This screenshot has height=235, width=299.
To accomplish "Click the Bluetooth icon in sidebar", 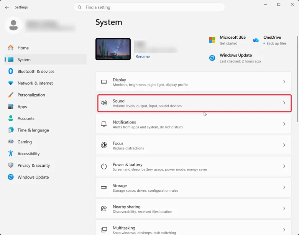I will (x=11, y=71).
